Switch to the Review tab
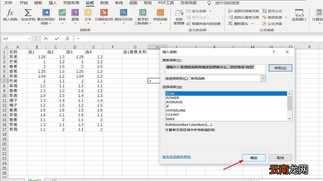Viewport: 323px width, 181px height. [119, 3]
